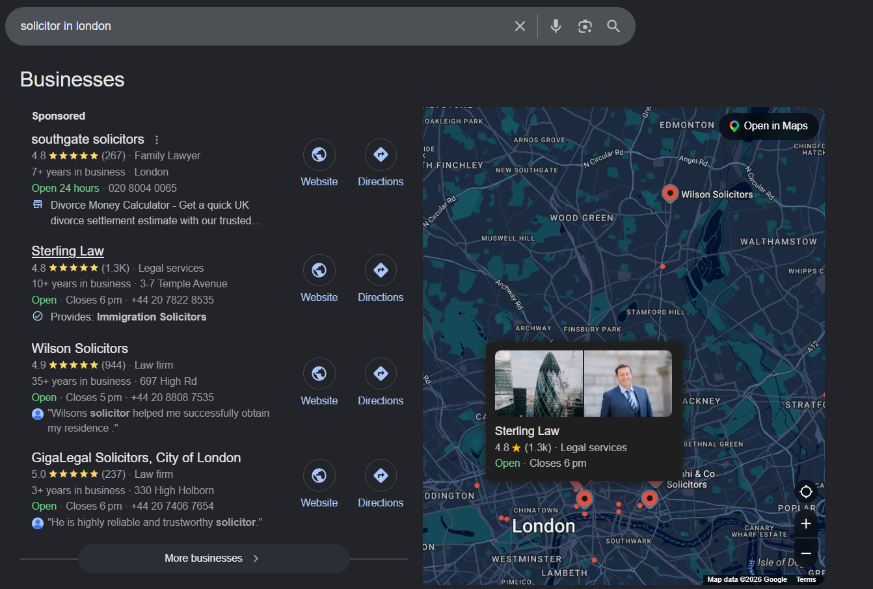Image resolution: width=873 pixels, height=589 pixels.
Task: Open the southgate solicitors listing title
Action: (x=88, y=139)
